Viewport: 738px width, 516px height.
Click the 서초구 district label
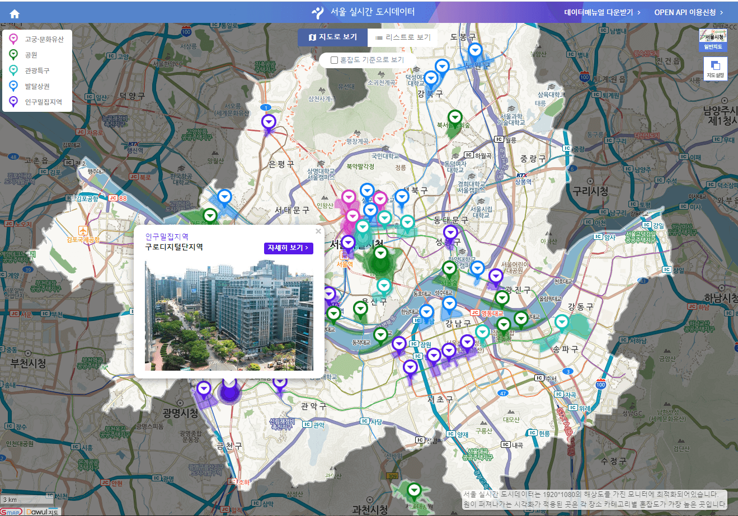[x=440, y=399]
